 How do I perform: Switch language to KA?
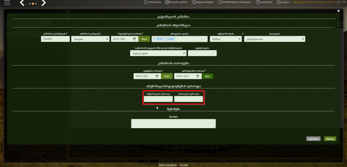(x=338, y=2)
